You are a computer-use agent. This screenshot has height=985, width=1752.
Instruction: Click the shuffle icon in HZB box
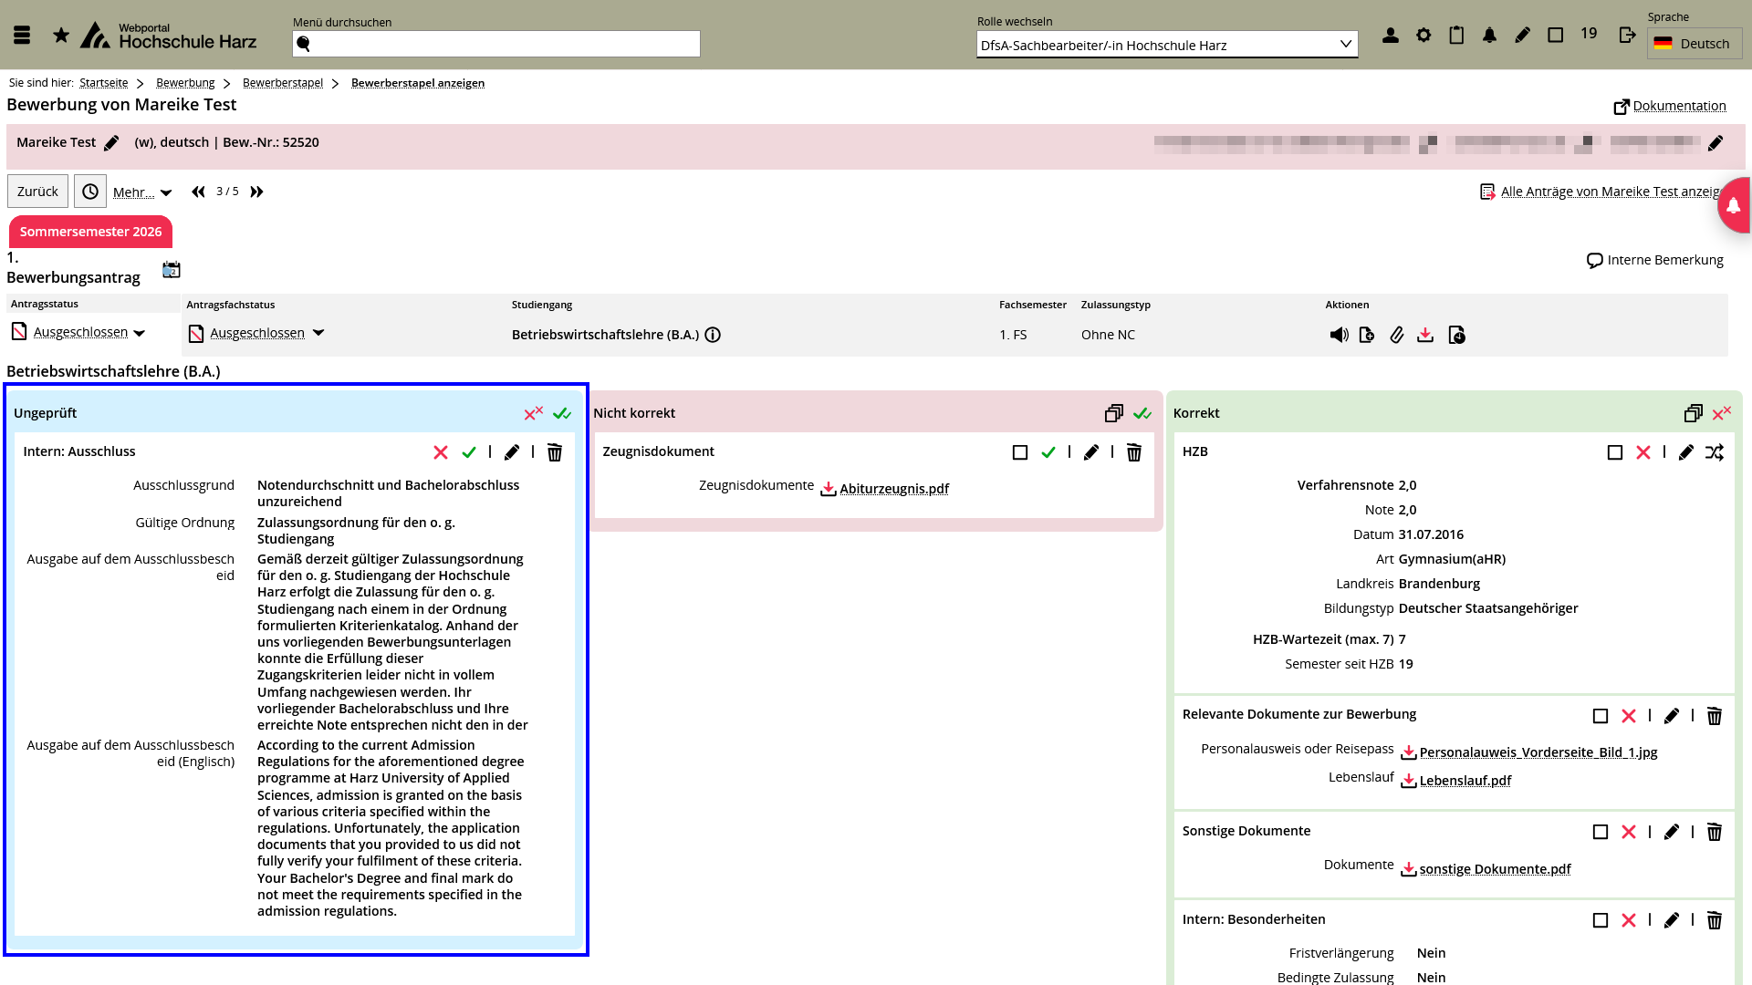[1715, 452]
